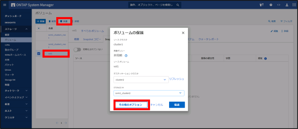Go to previous page arrow in volume list
298x129 pixels.
point(57,123)
